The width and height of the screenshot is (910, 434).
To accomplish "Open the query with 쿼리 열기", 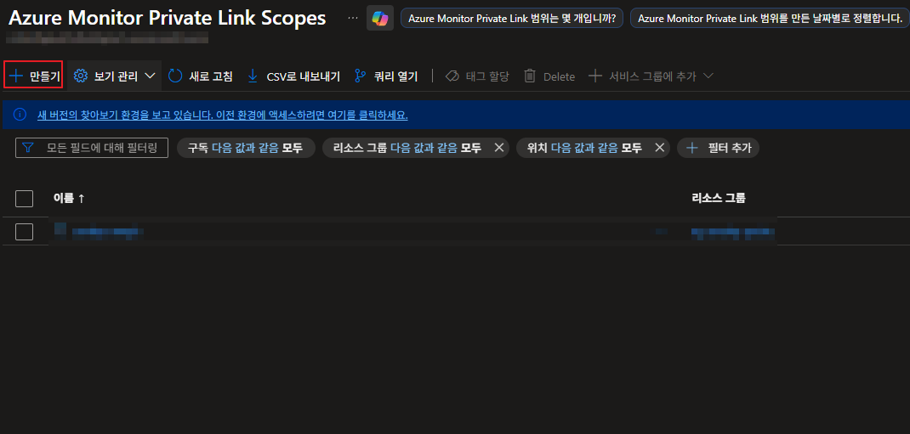I will click(x=386, y=76).
